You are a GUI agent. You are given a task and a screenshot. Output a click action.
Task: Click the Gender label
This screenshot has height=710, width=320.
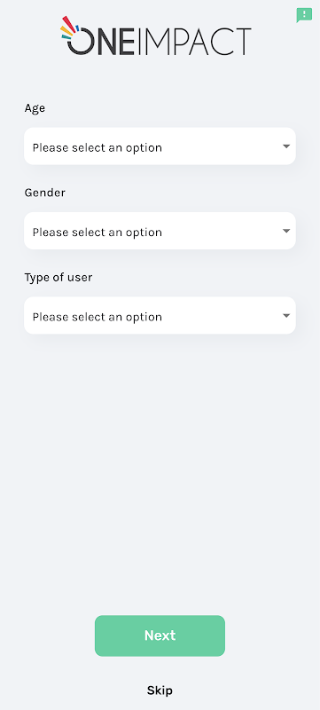(44, 193)
